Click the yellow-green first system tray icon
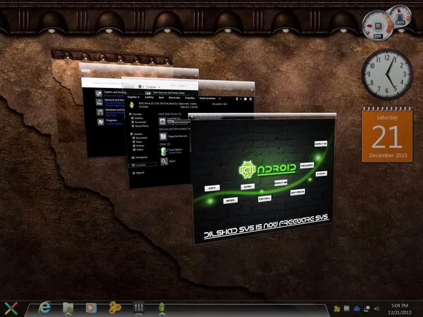 pos(337,309)
